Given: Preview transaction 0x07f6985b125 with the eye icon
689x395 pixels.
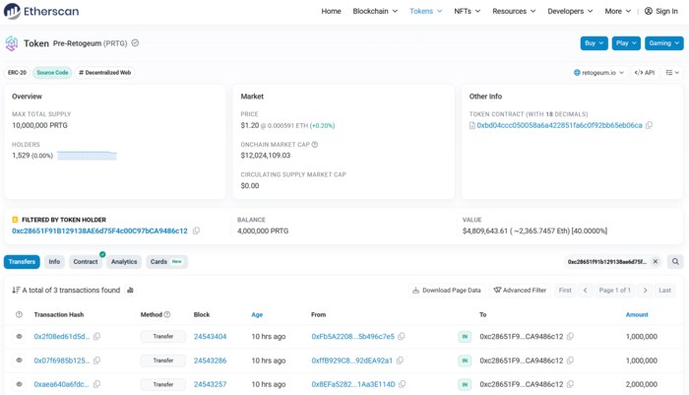Looking at the screenshot, I should click(x=19, y=361).
